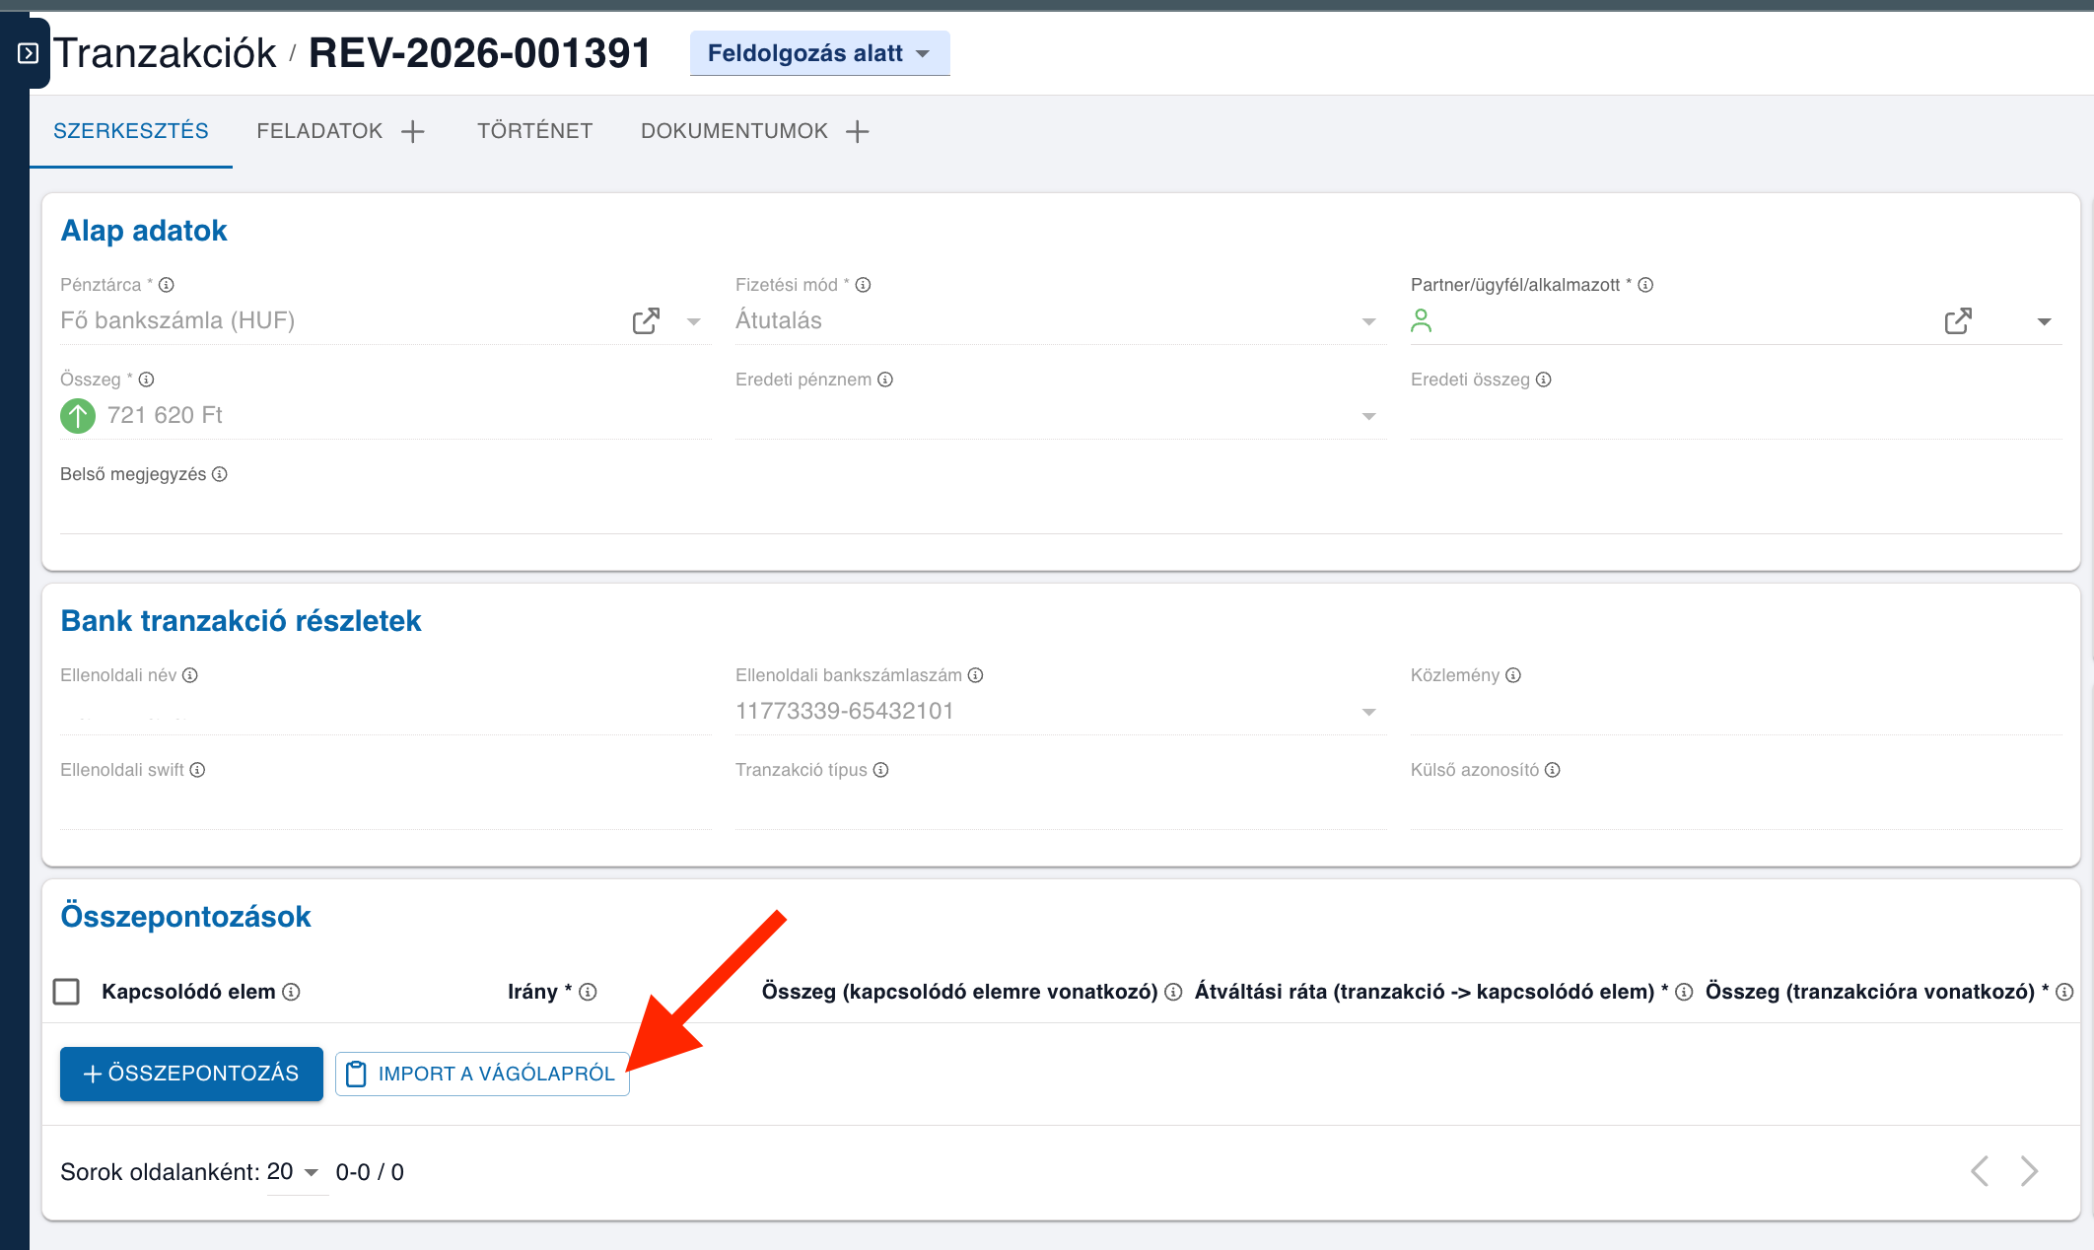The image size is (2094, 1250).
Task: Click into the Belső megjegyzés text field
Action: tap(1061, 513)
